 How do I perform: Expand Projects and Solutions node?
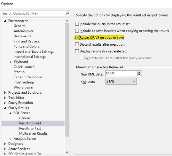coord(5,93)
